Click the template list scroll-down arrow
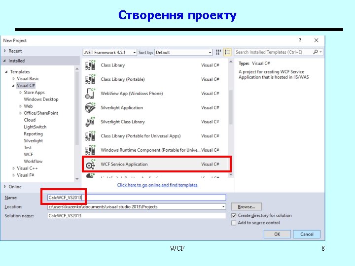This screenshot has width=355, height=266. (x=231, y=174)
